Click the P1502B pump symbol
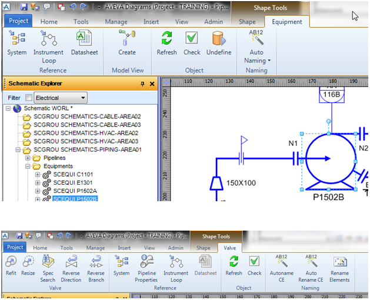Viewport: 370px width, 300px height. point(331,161)
